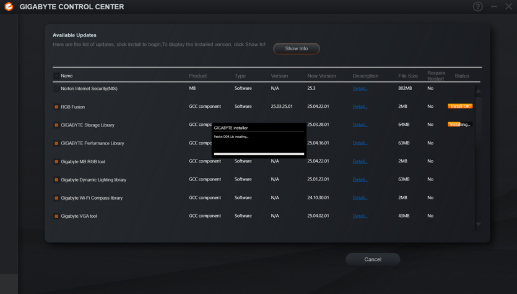Click the 25.3 new version value

311,88
